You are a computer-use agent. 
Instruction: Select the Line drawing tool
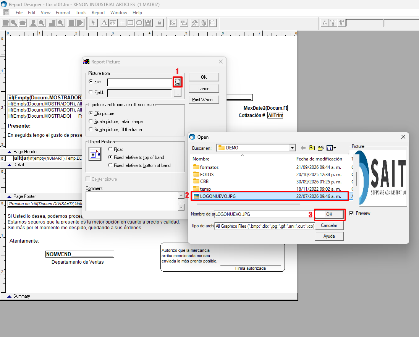click(x=121, y=23)
